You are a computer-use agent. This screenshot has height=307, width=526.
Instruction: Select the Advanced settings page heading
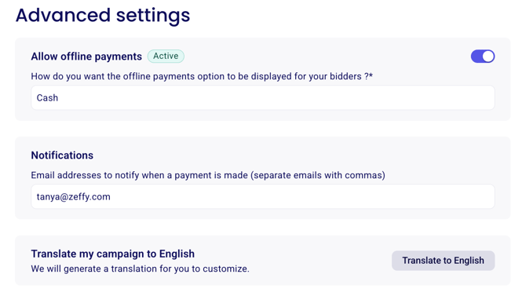click(103, 15)
